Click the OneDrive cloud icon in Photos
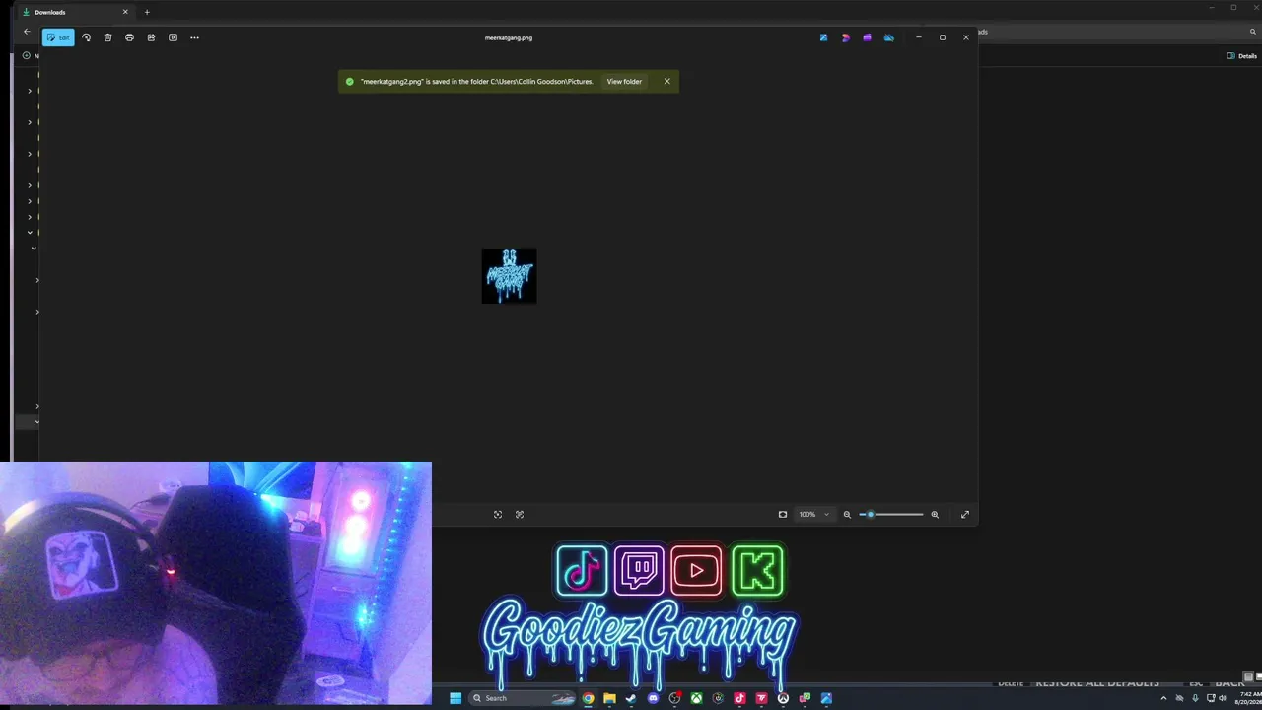1262x710 pixels. pyautogui.click(x=888, y=37)
